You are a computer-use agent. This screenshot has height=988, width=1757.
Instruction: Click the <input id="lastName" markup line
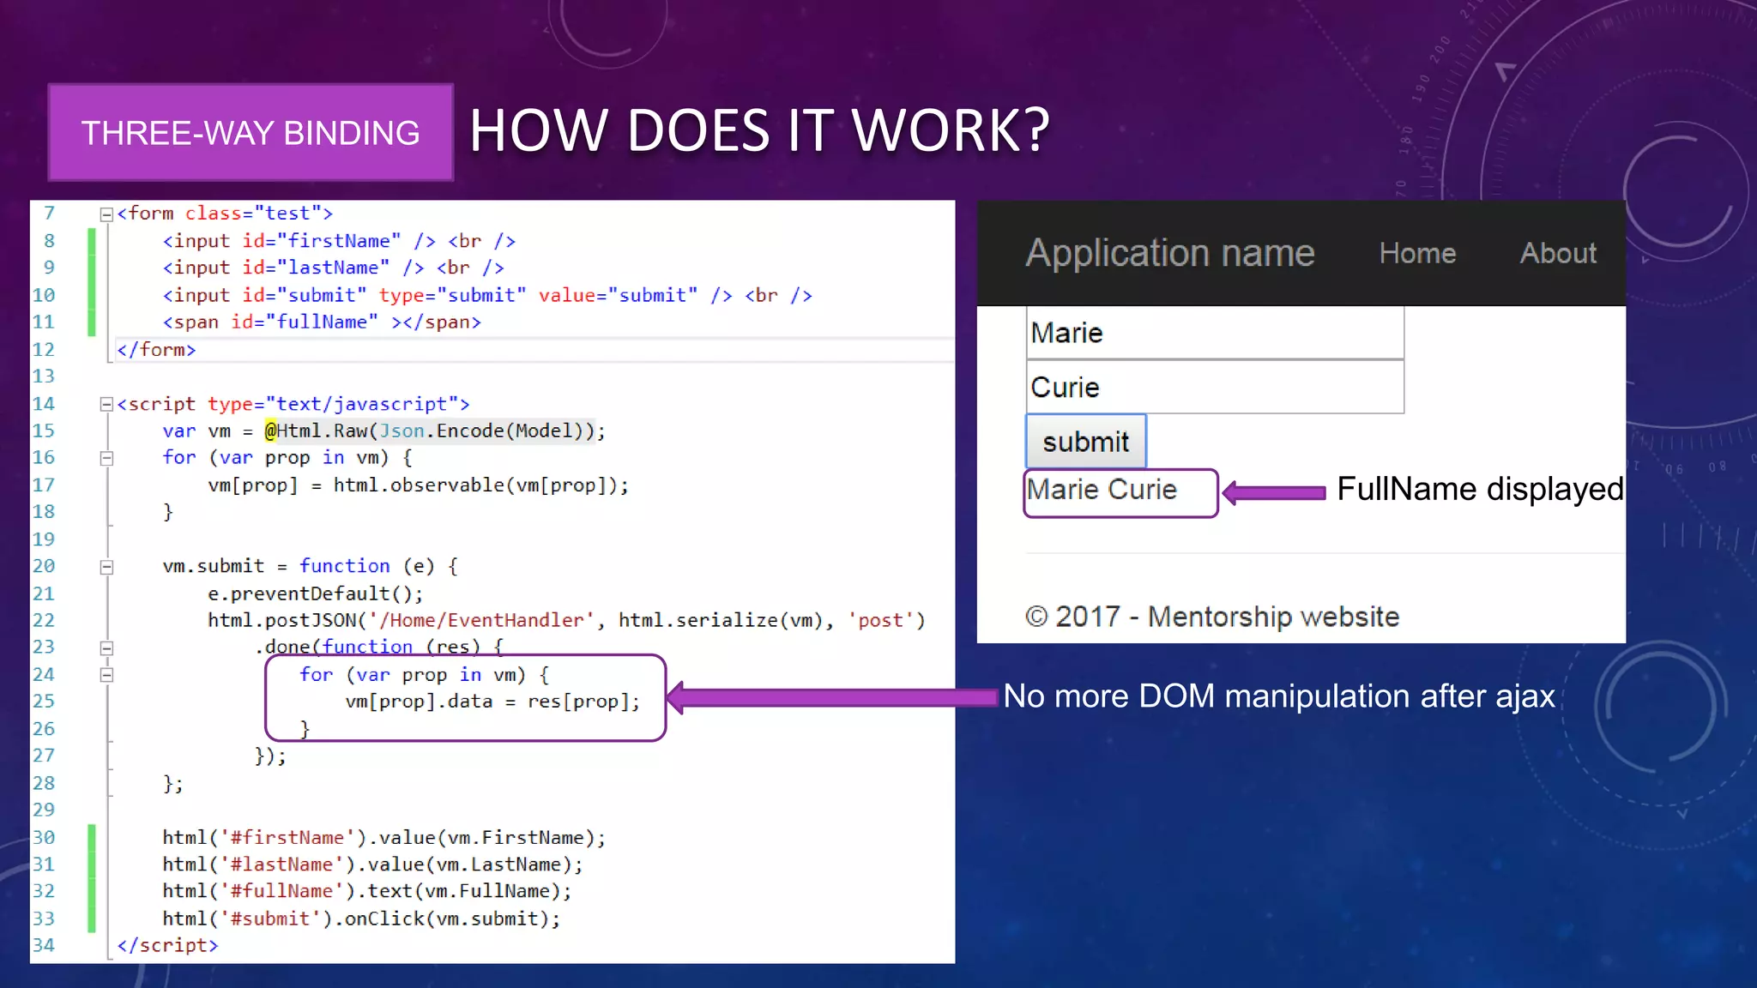pos(333,268)
